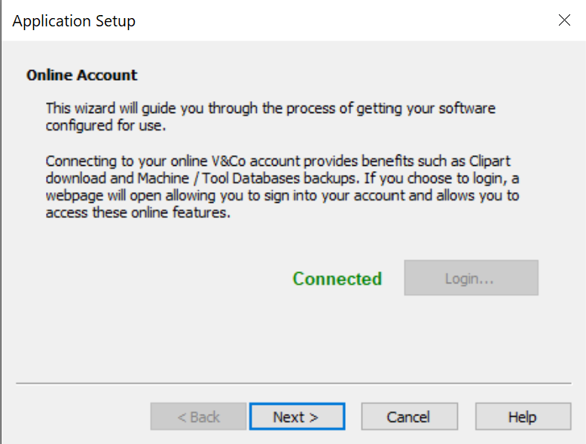Viewport: 586px width, 444px height.
Task: Cancel the setup wizard
Action: [409, 416]
